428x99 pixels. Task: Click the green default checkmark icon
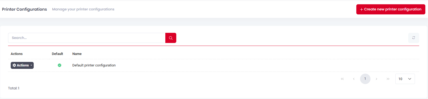point(59,65)
